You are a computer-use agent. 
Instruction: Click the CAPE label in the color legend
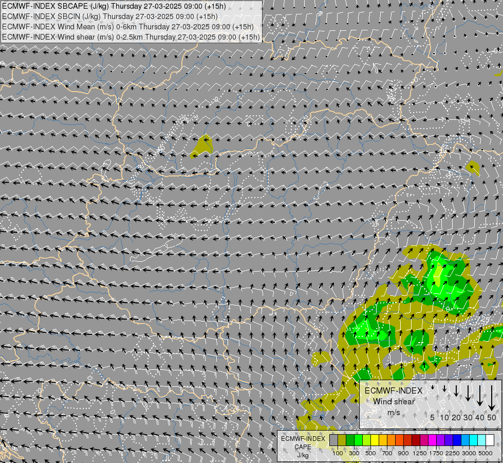pos(303,447)
